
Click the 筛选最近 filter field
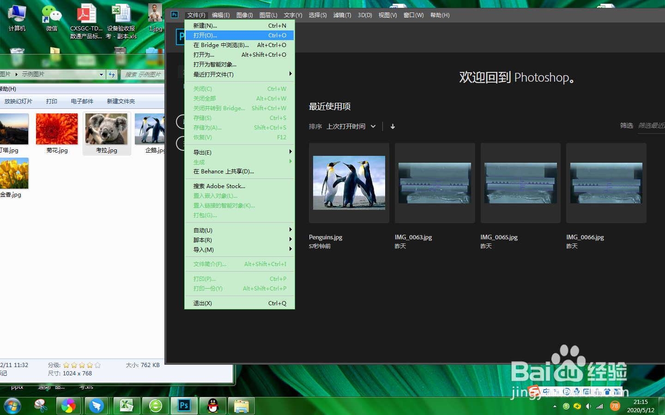pos(651,125)
